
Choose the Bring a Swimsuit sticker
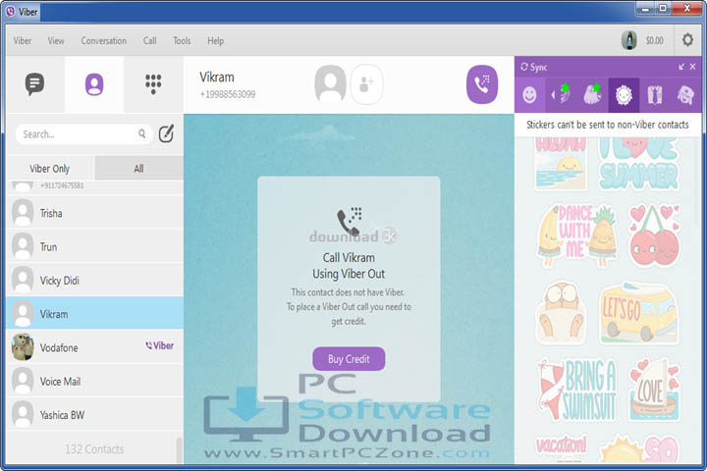click(x=576, y=390)
